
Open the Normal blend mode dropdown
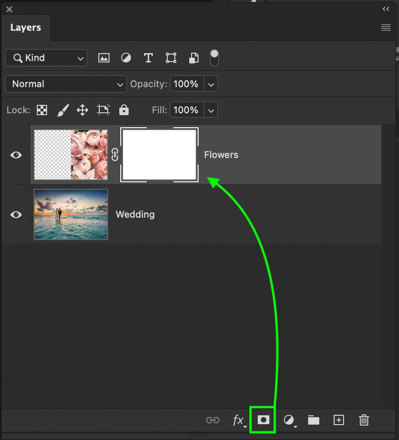point(66,84)
